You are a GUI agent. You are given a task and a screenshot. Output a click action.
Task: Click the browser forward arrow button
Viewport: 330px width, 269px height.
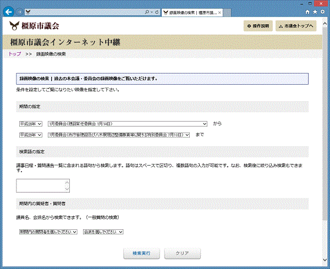coord(19,12)
